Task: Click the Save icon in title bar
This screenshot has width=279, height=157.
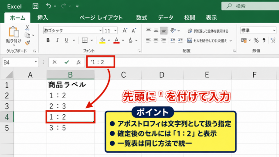Action: coord(35,6)
